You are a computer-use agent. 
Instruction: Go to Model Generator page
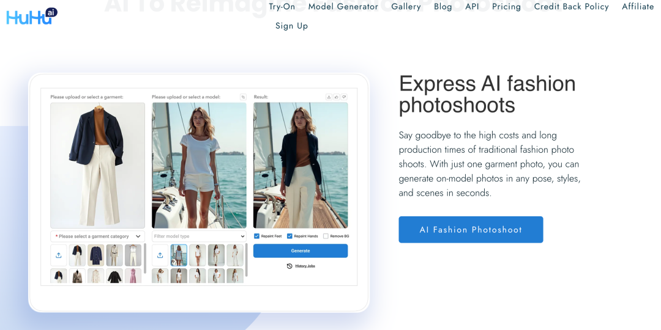(343, 7)
